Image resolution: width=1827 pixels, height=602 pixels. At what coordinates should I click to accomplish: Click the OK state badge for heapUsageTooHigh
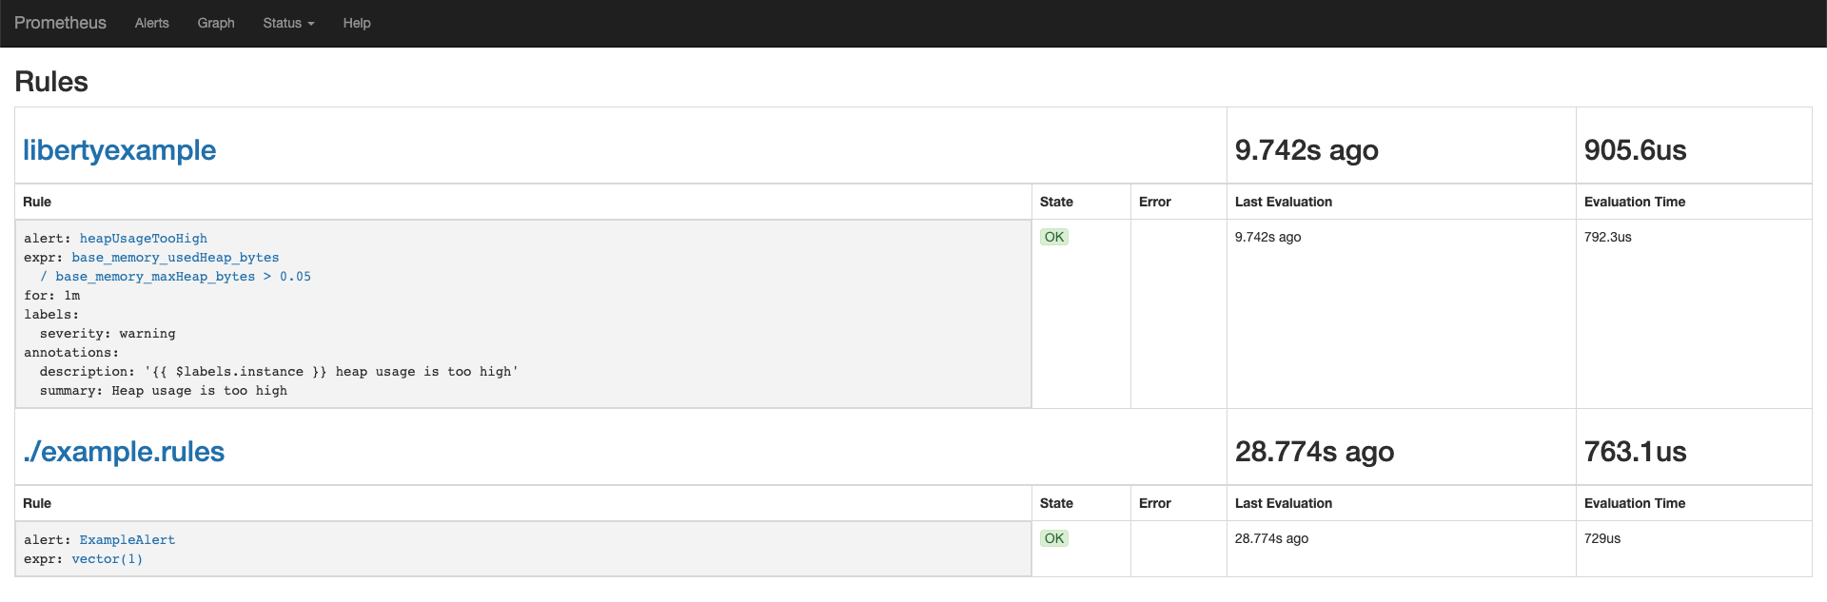(1054, 237)
